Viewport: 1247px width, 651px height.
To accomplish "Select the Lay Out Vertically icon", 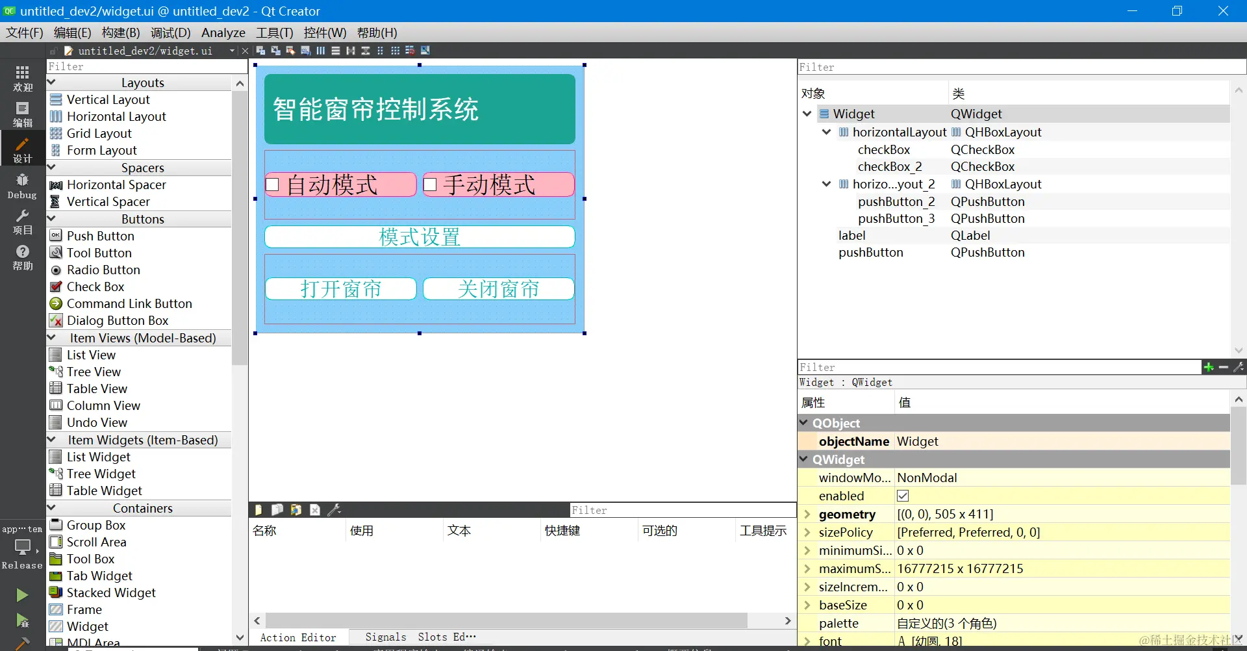I will tap(336, 51).
